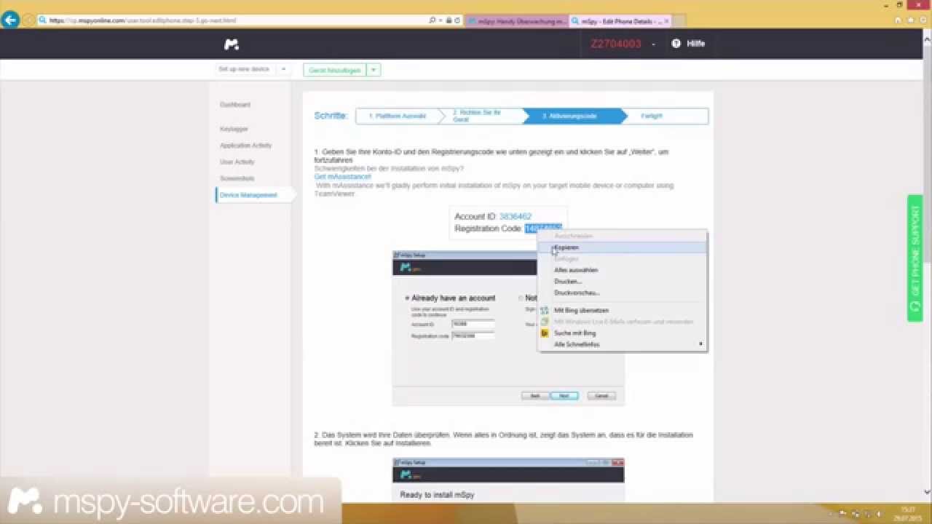Select the 'mSpy - Edit Phone Details' tab
The image size is (932, 524).
point(619,21)
